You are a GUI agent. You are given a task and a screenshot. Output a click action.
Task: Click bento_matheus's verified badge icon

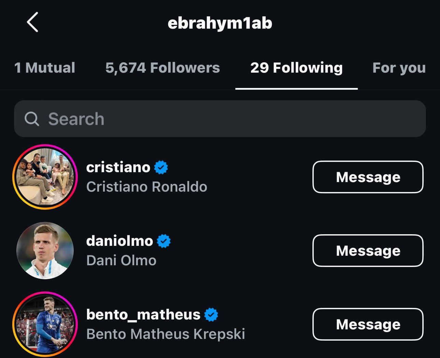pos(211,315)
